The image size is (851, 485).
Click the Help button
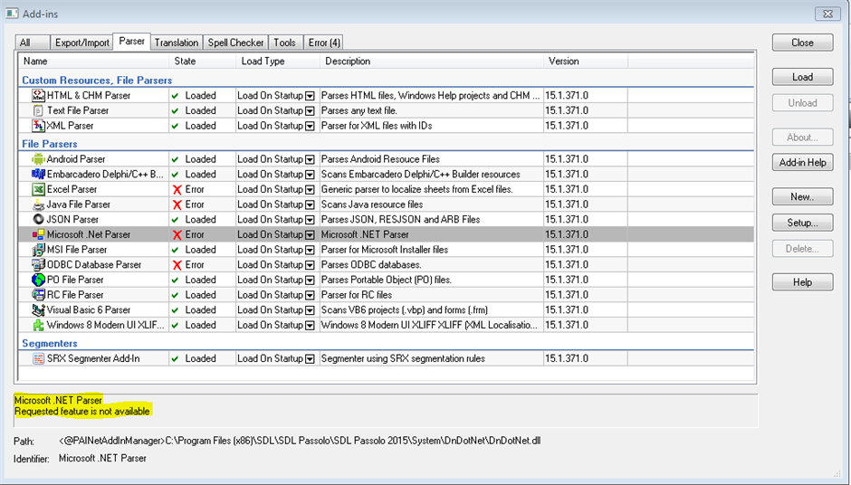coord(802,282)
